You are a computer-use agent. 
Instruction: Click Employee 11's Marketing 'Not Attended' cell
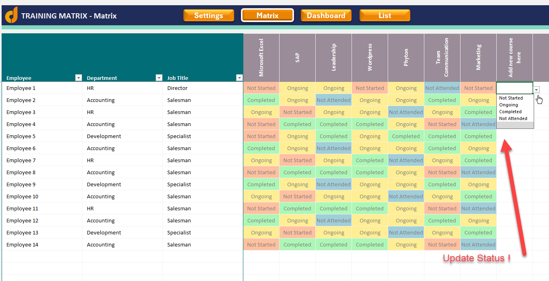479,208
